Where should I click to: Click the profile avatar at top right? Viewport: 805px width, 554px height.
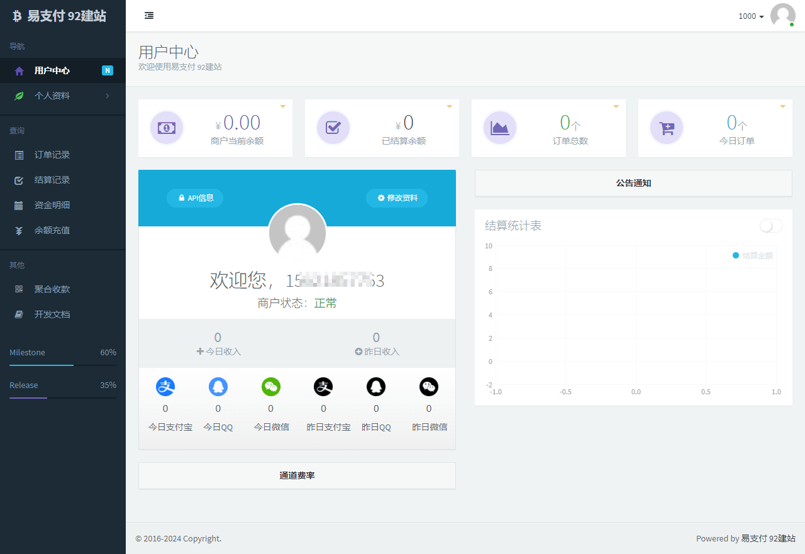click(x=782, y=16)
